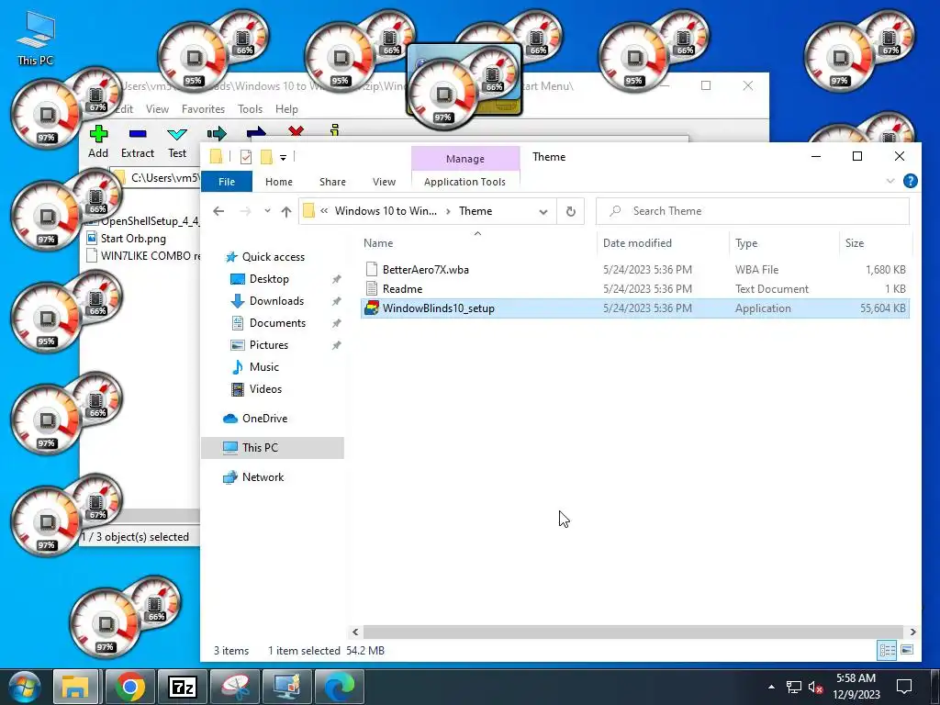
Task: Open quick access toolbar customize dropdown
Action: pyautogui.click(x=283, y=158)
